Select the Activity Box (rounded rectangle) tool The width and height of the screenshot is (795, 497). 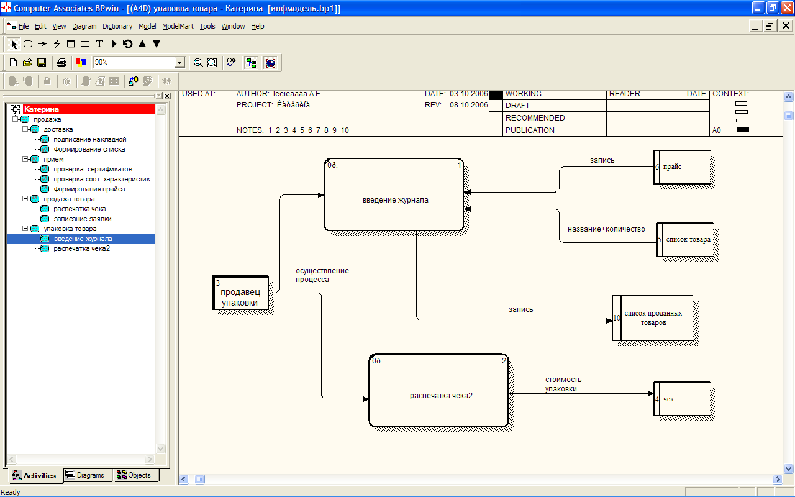point(28,44)
